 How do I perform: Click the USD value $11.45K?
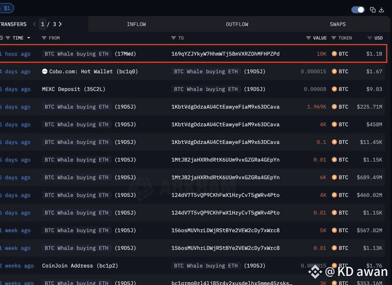point(371,142)
